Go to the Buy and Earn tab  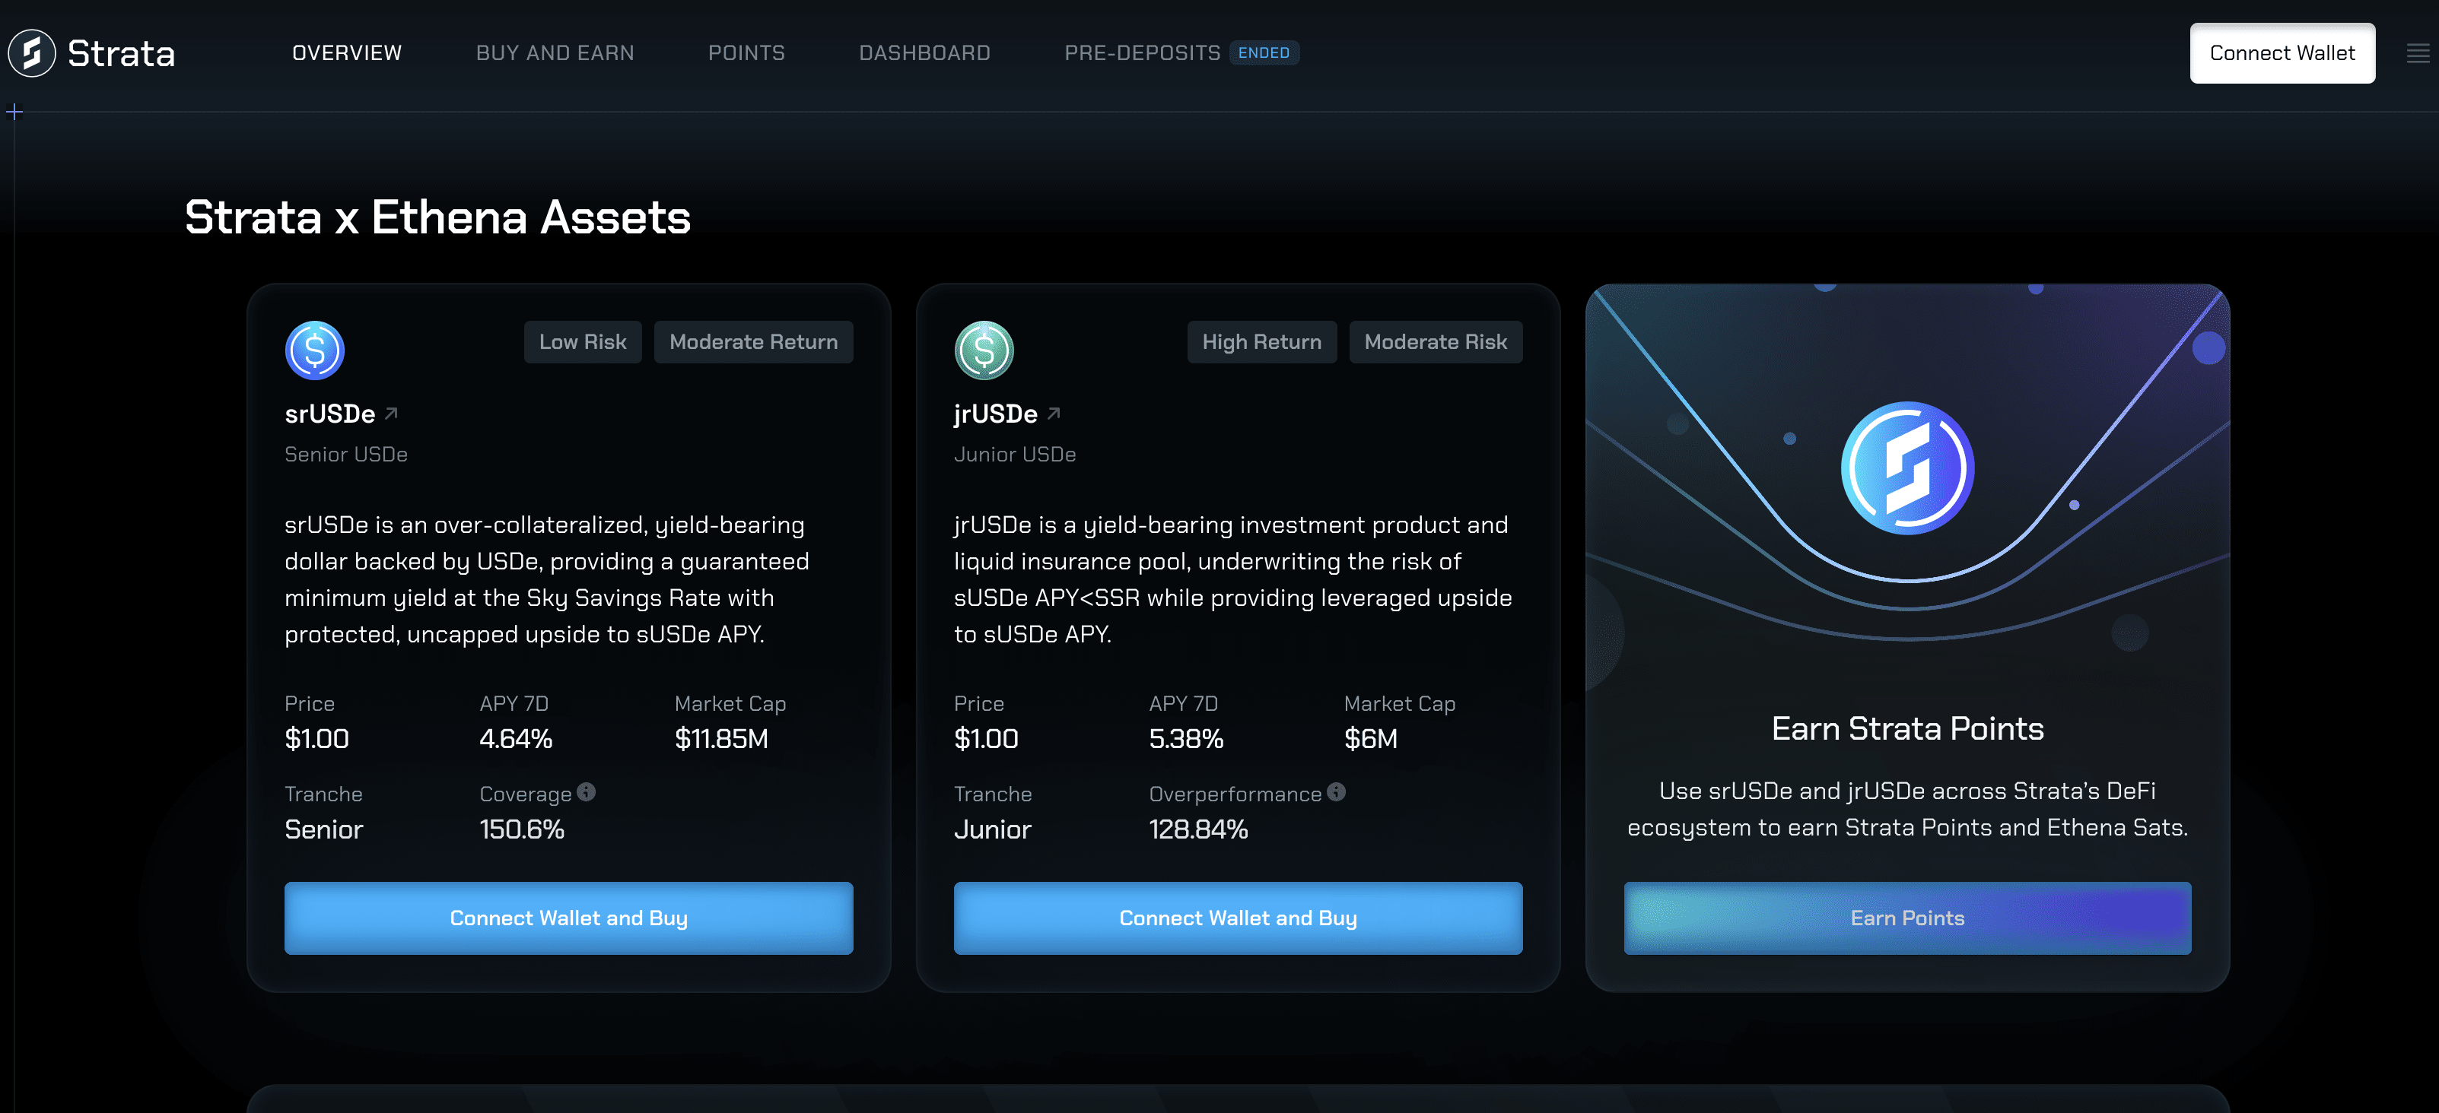click(555, 53)
